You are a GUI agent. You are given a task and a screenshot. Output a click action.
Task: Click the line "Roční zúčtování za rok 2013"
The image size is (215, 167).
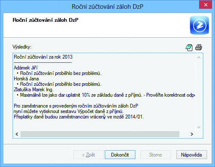pos(43,57)
